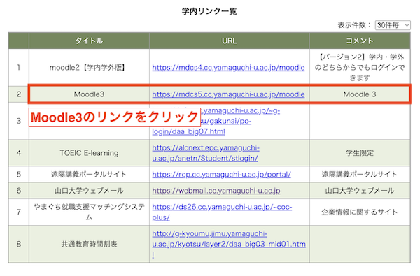Open the 30件毎 display count dropdown

pos(393,25)
